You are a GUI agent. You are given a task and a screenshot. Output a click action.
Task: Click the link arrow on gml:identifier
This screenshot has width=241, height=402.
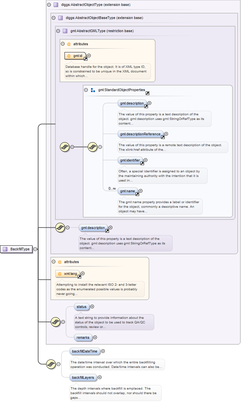coord(142,163)
